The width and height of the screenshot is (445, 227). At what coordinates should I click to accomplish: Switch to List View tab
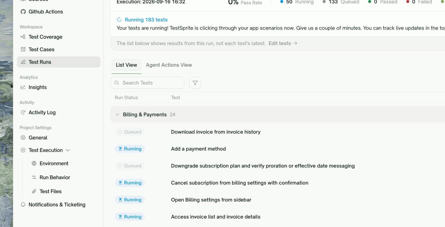[127, 65]
